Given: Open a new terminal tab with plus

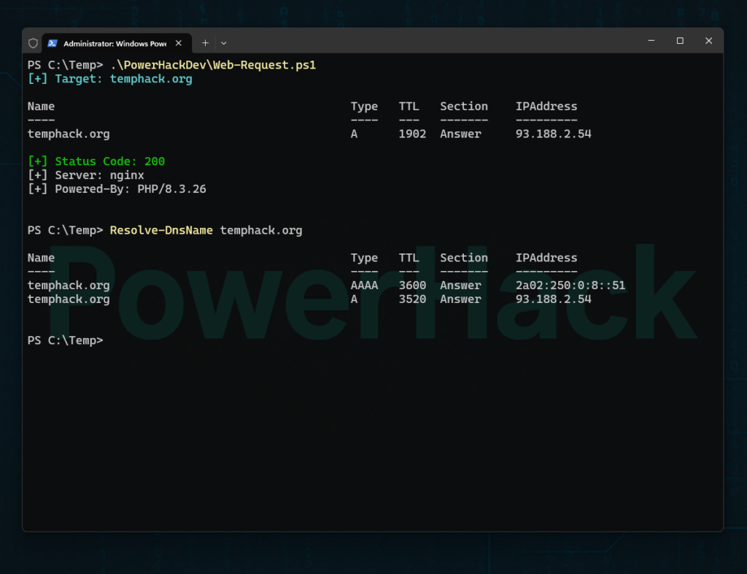Looking at the screenshot, I should pos(205,43).
